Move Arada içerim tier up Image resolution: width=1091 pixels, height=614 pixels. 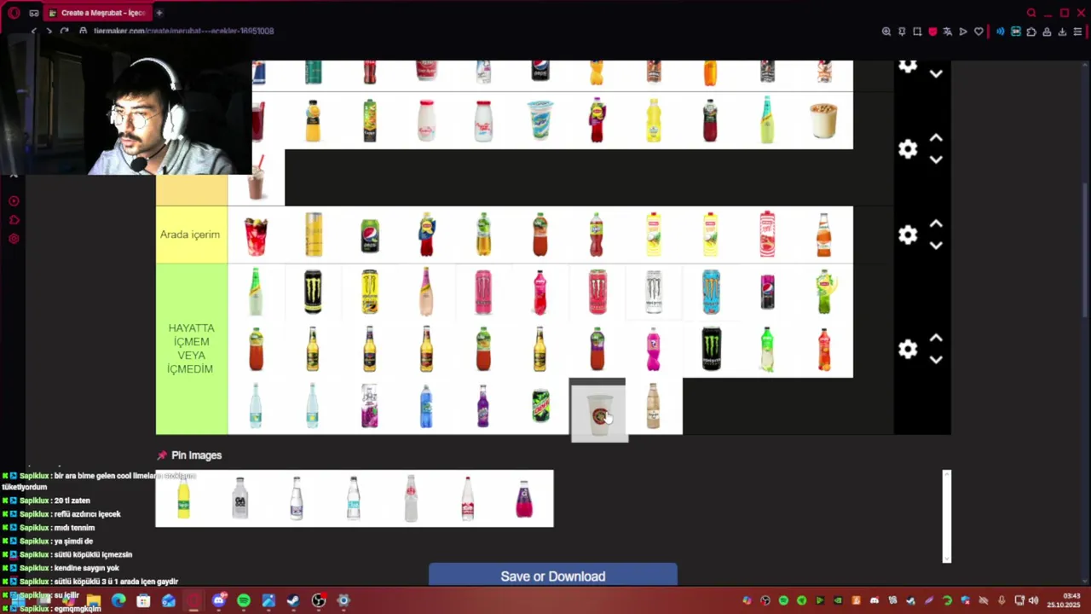936,223
